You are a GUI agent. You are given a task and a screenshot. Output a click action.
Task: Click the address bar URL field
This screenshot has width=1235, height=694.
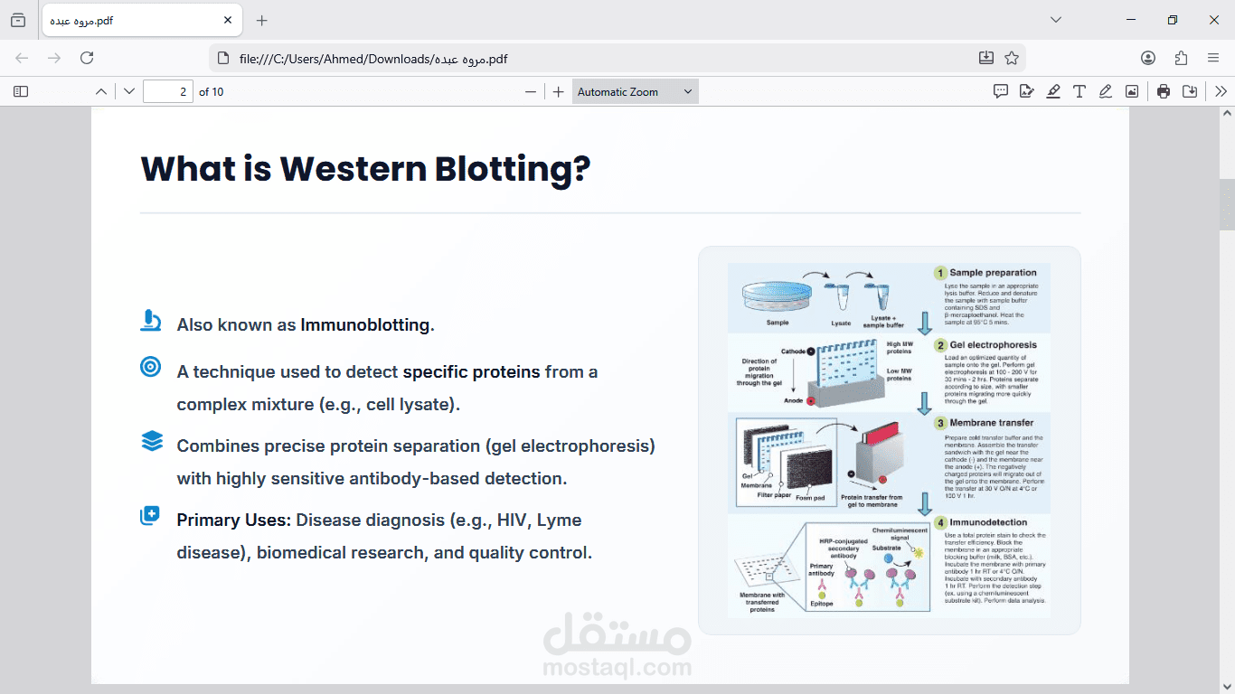597,59
